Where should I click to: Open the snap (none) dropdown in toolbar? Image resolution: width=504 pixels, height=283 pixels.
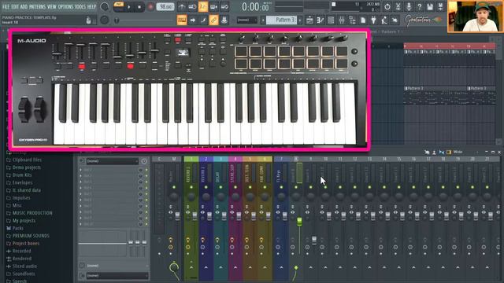coord(246,20)
